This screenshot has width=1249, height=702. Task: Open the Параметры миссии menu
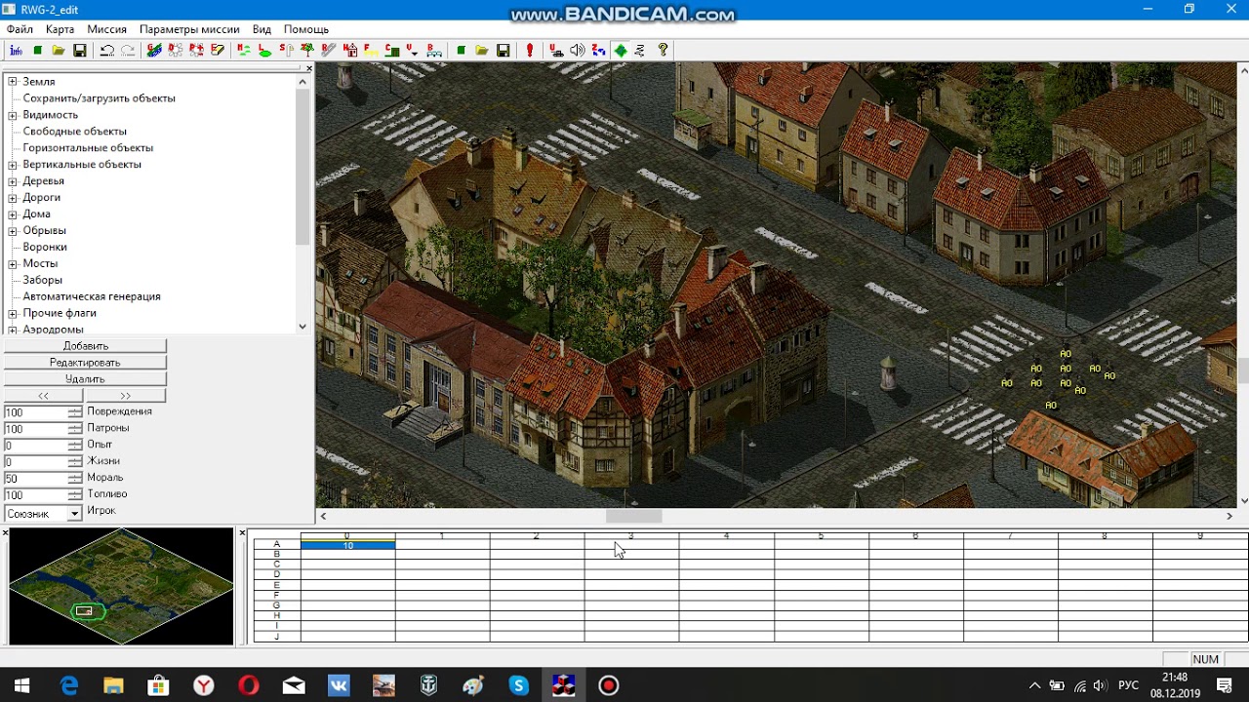189,29
